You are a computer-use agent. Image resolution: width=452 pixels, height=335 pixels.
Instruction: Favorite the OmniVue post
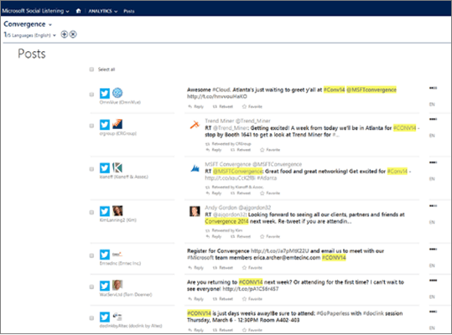pos(252,106)
